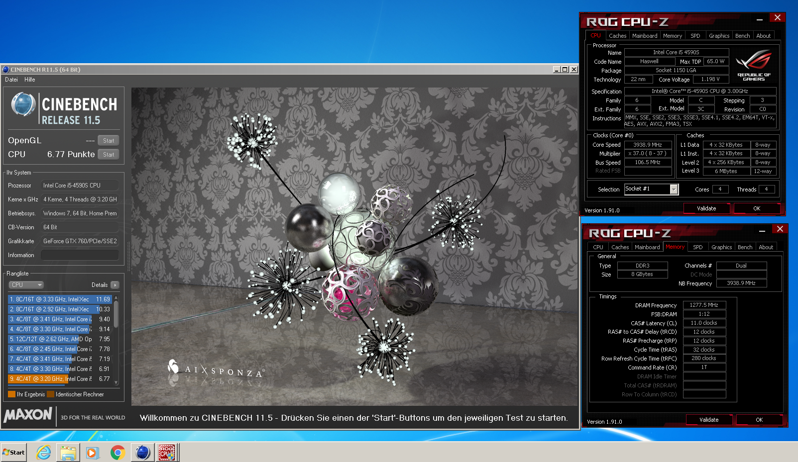Click the Core Voltage 1.198 V value
Screen dimensions: 798x462
(x=710, y=79)
